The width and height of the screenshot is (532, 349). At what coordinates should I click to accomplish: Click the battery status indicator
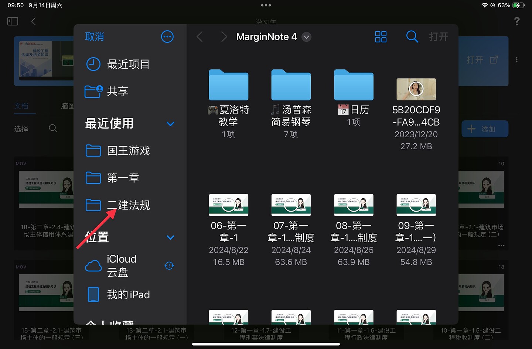[x=518, y=5]
